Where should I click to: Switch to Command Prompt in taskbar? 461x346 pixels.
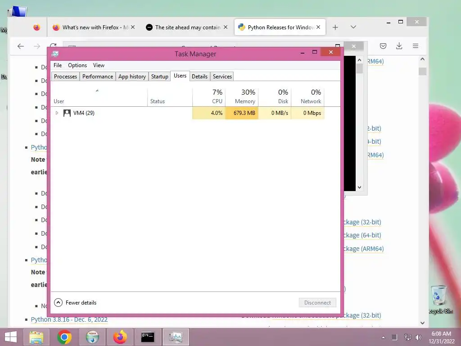click(x=148, y=337)
